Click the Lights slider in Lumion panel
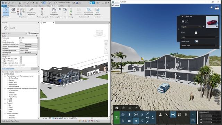The width and height of the screenshot is (222, 125). [x=198, y=37]
